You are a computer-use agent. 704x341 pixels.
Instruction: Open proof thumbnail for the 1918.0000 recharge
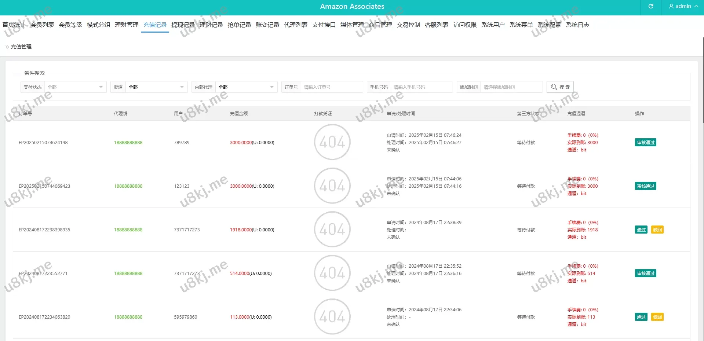tap(332, 230)
